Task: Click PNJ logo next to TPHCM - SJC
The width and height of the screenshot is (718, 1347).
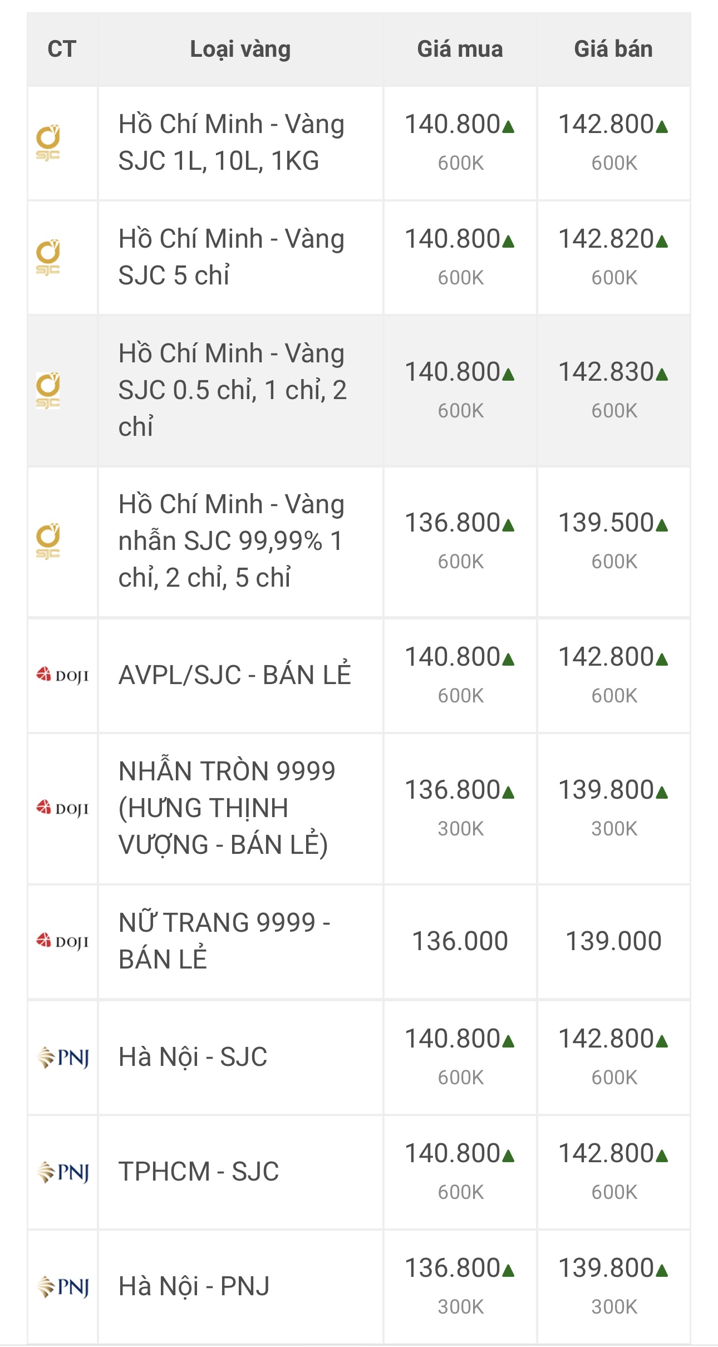Action: click(x=62, y=1172)
